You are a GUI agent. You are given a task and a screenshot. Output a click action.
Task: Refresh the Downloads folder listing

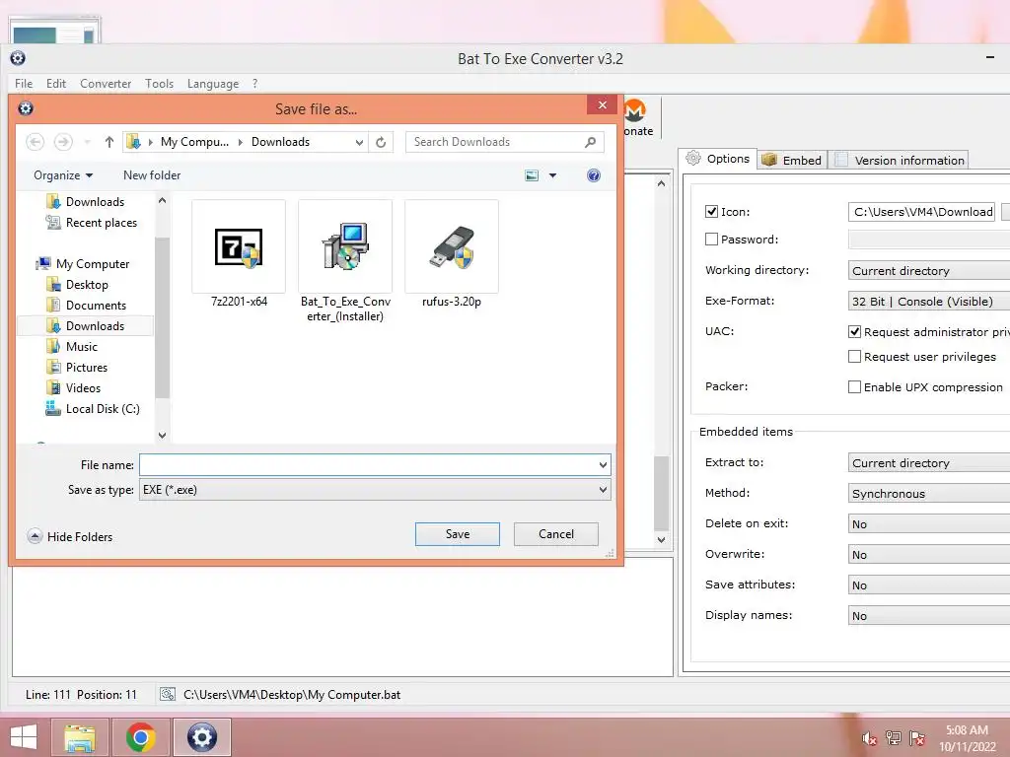pyautogui.click(x=381, y=142)
